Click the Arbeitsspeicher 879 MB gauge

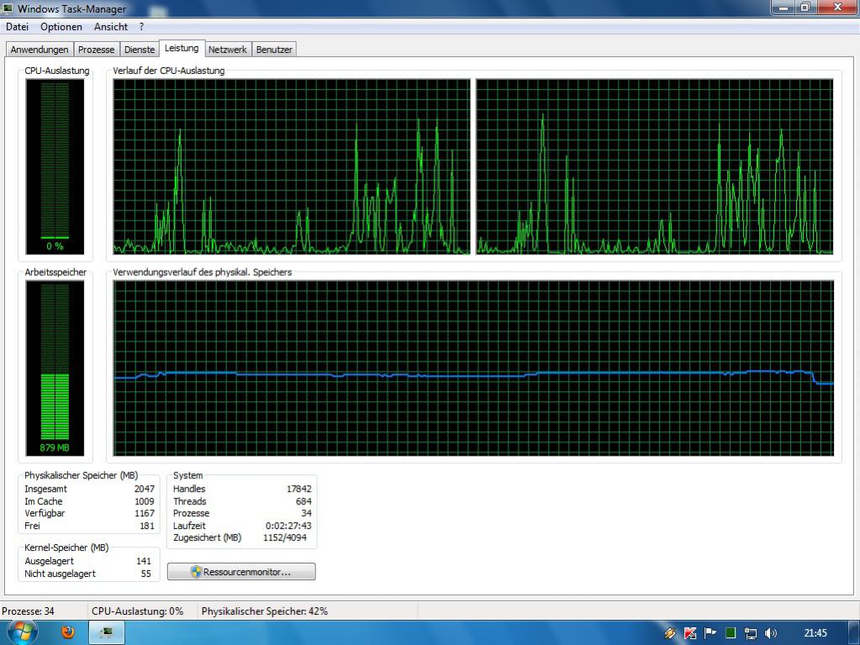(55, 368)
